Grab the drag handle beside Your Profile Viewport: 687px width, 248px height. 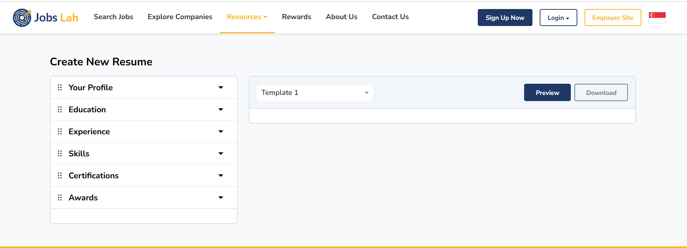click(60, 87)
